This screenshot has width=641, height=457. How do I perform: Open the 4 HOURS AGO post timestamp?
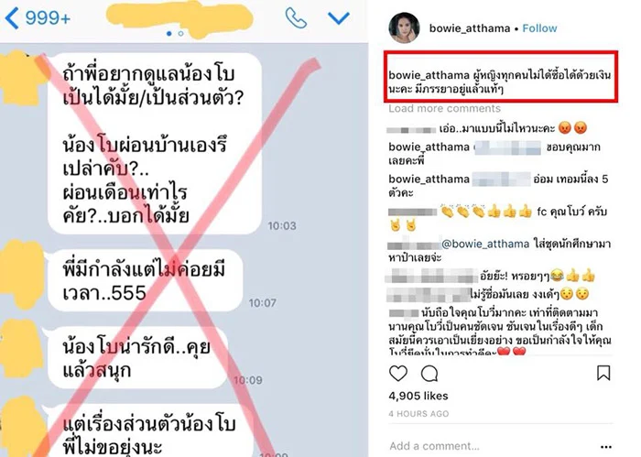click(x=418, y=414)
